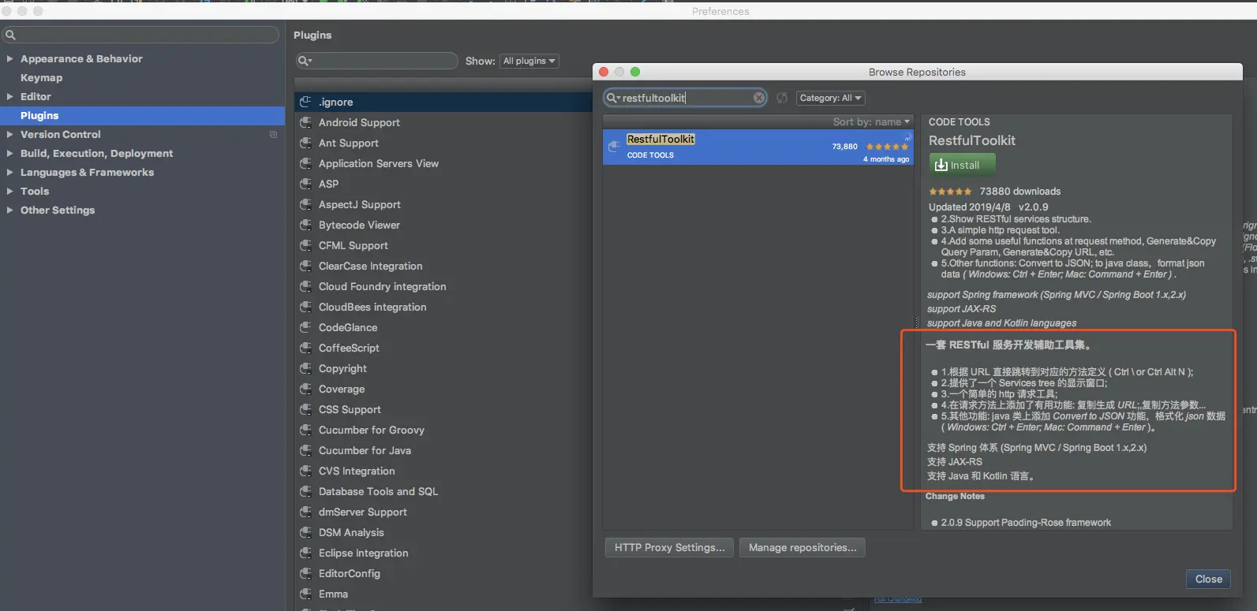Select the Database Tools and SQL row
Viewport: 1257px width, 611px height.
tap(444, 491)
